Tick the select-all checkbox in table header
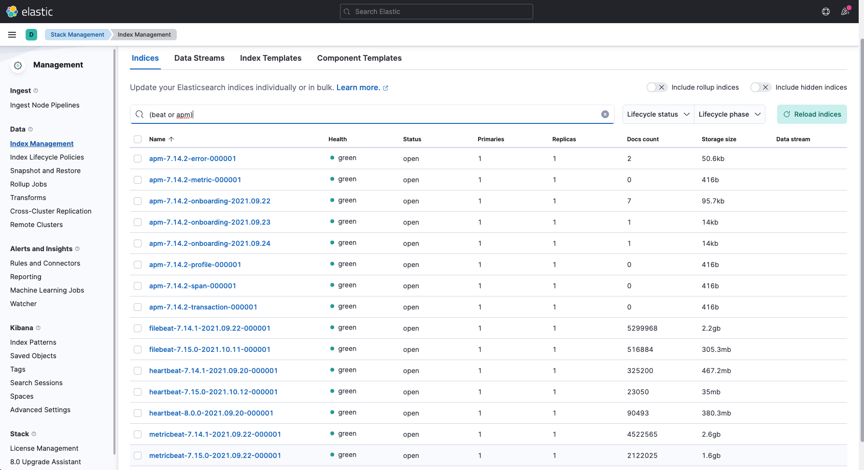Image resolution: width=864 pixels, height=470 pixels. [138, 139]
